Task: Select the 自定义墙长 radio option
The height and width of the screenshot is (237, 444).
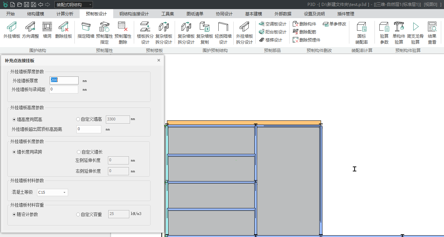Action: click(79, 152)
